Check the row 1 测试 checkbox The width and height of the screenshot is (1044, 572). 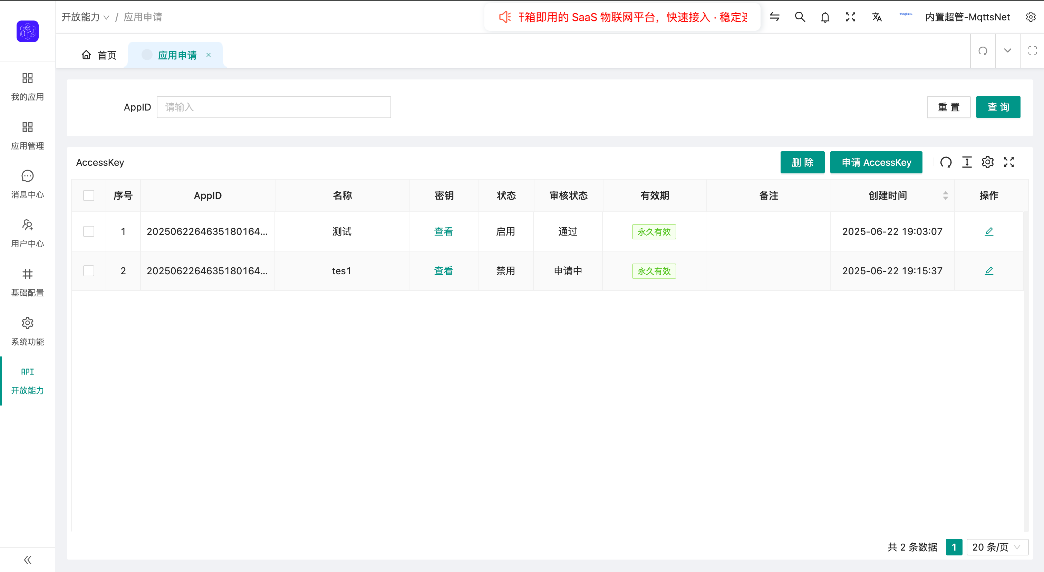(89, 231)
